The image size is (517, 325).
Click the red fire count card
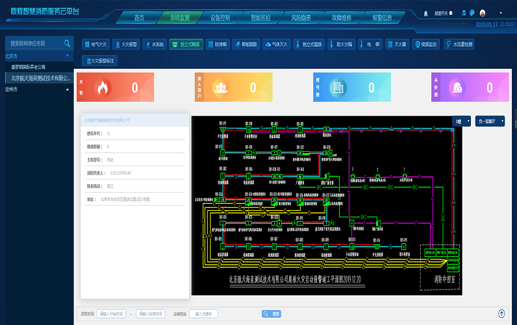(x=116, y=88)
